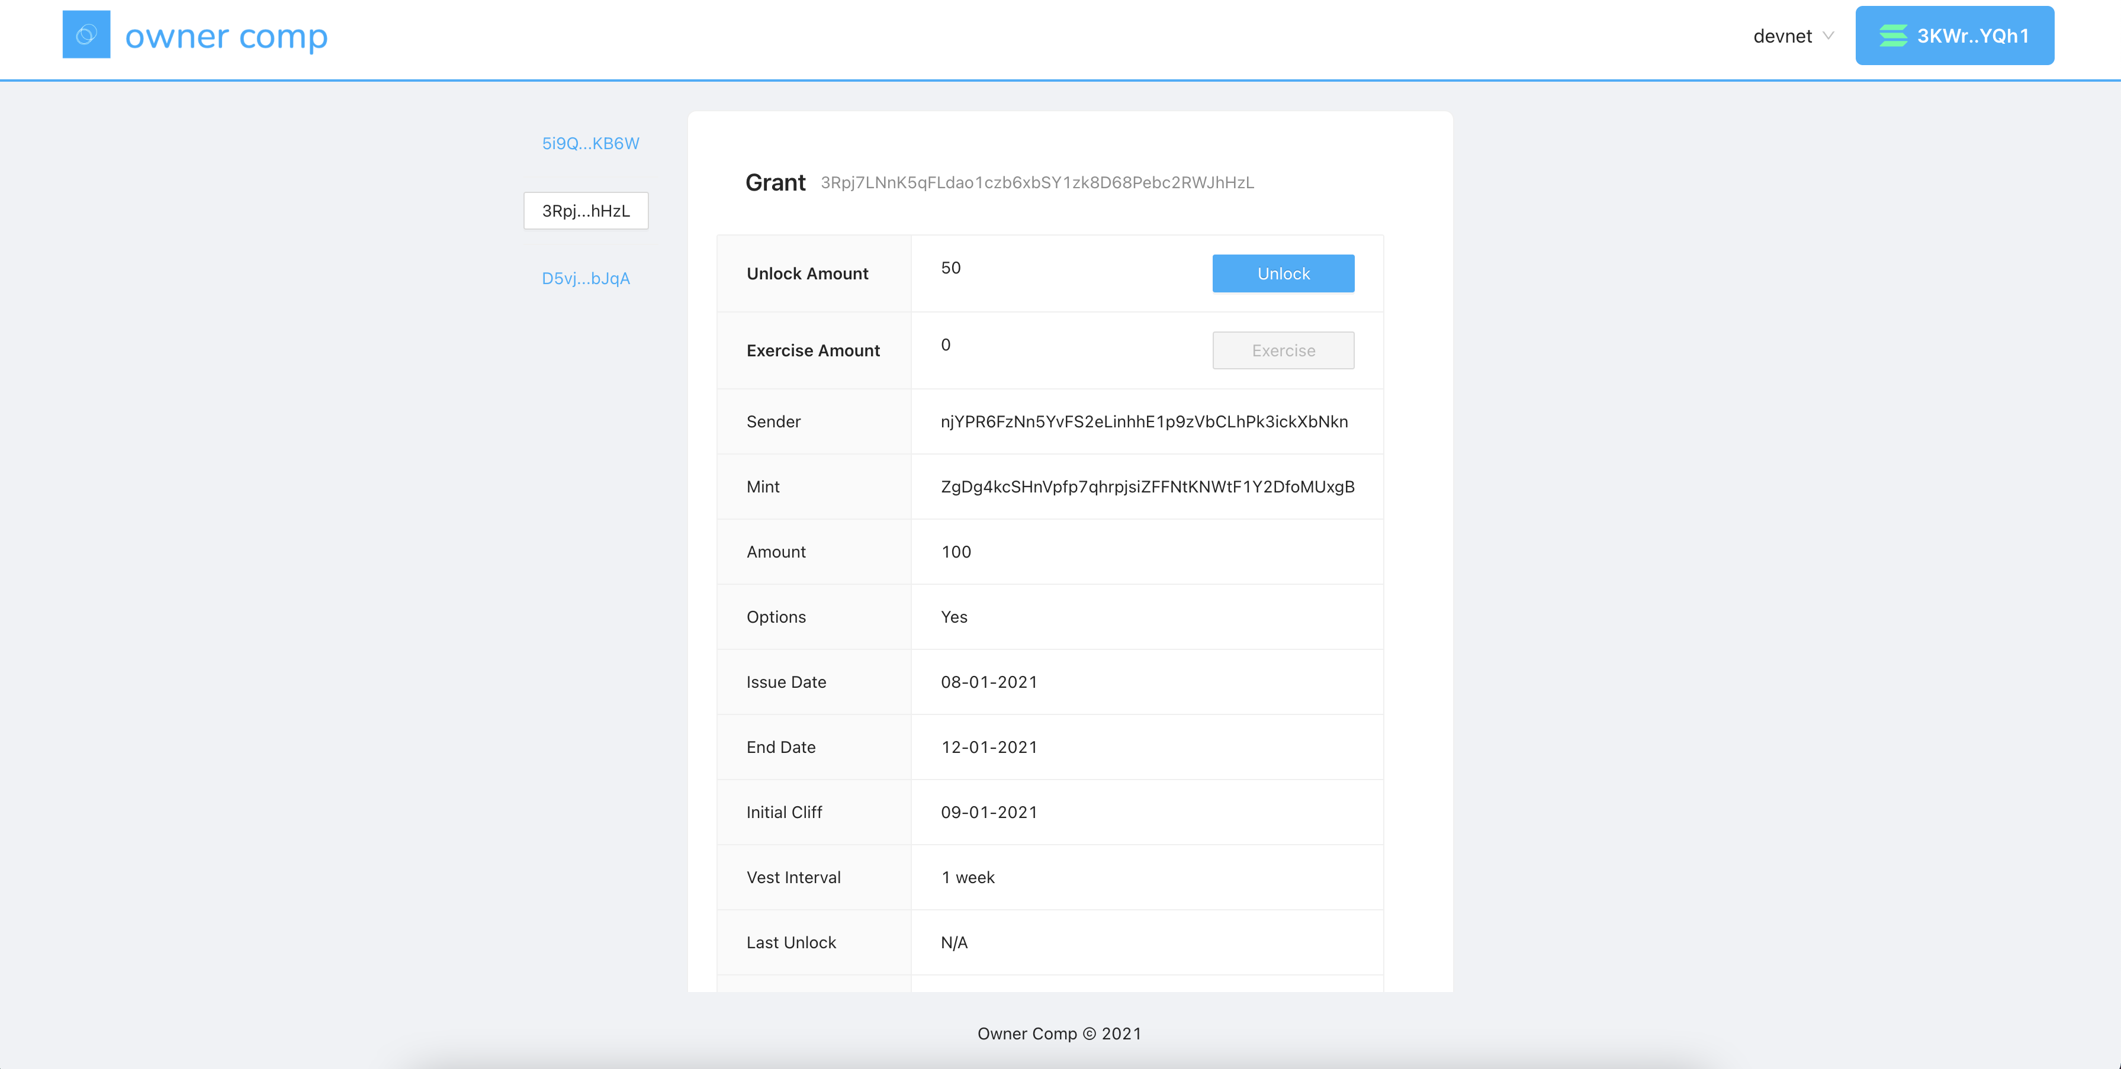2121x1069 pixels.
Task: Click the Issue Date 08-01-2021 cell
Action: pos(989,681)
